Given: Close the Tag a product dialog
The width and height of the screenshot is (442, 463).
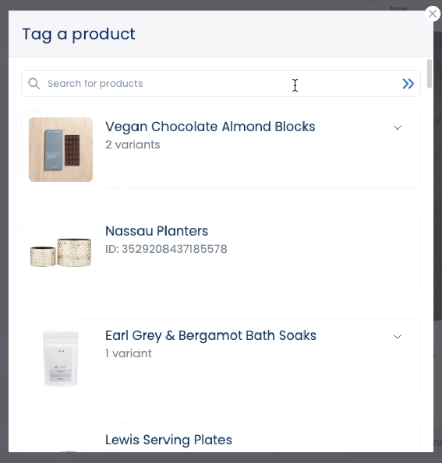Looking at the screenshot, I should pos(432,14).
